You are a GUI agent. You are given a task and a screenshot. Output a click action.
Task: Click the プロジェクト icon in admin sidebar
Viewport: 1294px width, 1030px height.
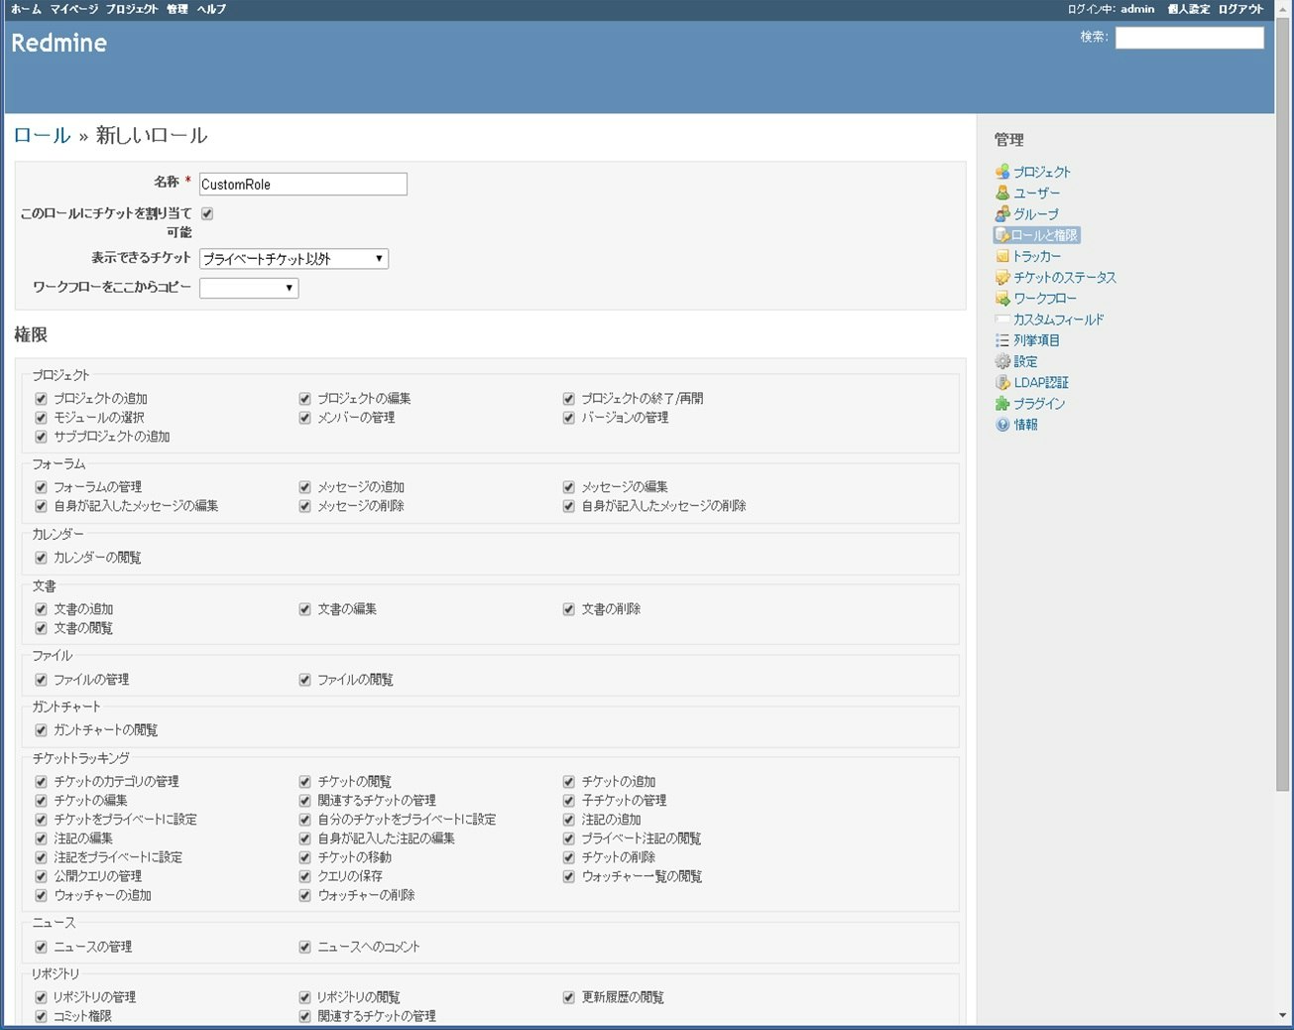1002,172
